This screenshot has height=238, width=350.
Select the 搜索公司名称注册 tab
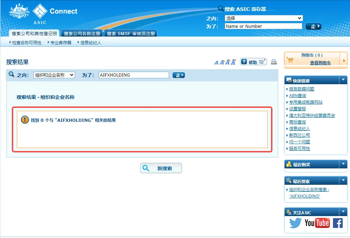click(x=82, y=33)
